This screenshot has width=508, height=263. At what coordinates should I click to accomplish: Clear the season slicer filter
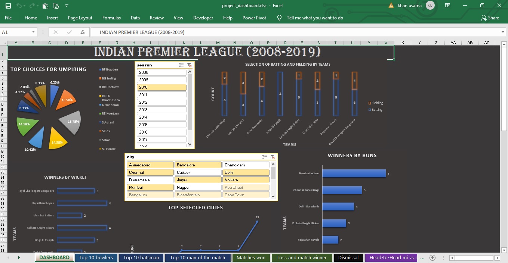click(190, 65)
